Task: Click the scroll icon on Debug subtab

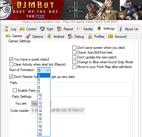Action: [x=70, y=36]
